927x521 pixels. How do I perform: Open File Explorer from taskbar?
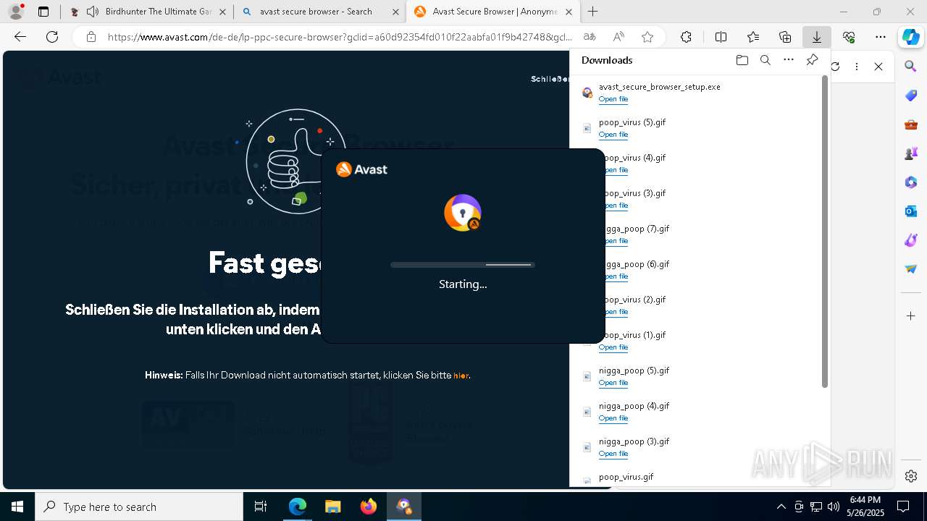[332, 507]
